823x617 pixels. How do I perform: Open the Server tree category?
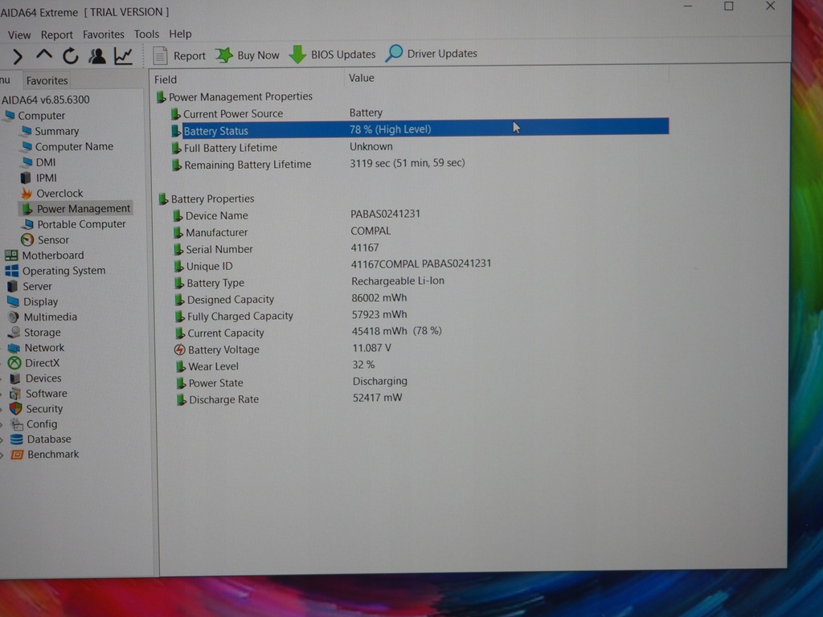coord(37,287)
